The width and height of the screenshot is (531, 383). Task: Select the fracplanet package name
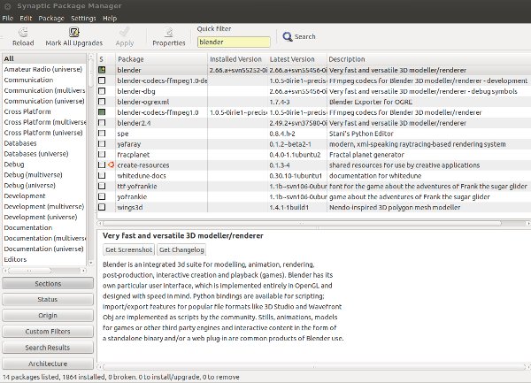[x=133, y=155]
